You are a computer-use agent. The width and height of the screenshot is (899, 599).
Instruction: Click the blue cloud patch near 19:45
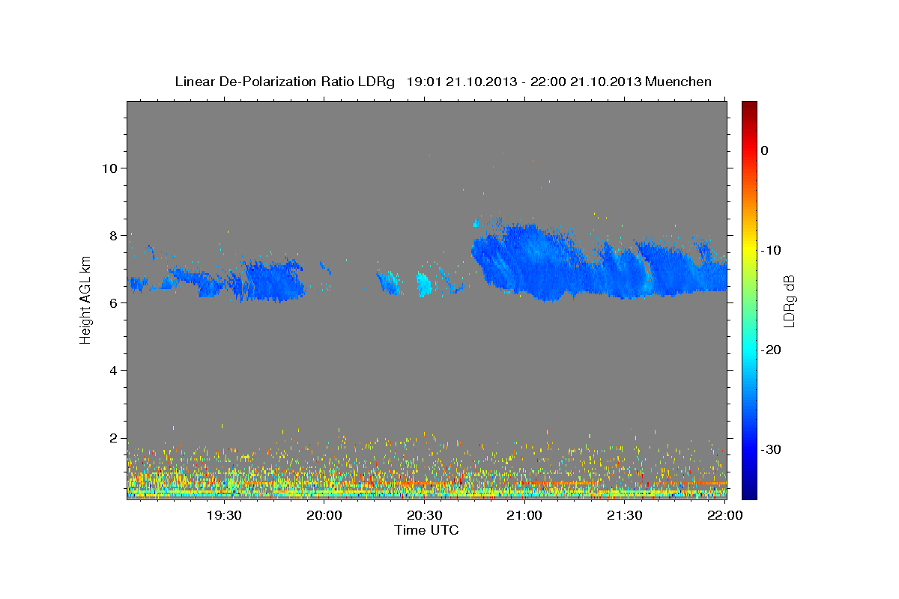pos(273,282)
